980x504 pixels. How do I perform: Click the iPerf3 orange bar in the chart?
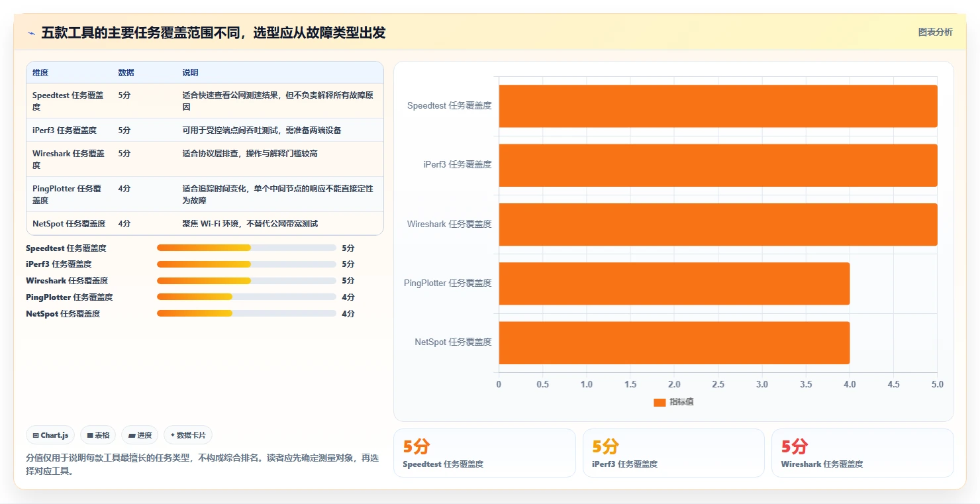coord(718,165)
